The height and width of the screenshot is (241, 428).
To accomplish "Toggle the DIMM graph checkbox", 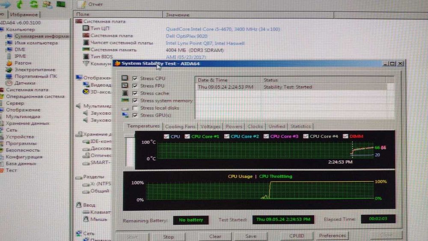I will coord(345,136).
